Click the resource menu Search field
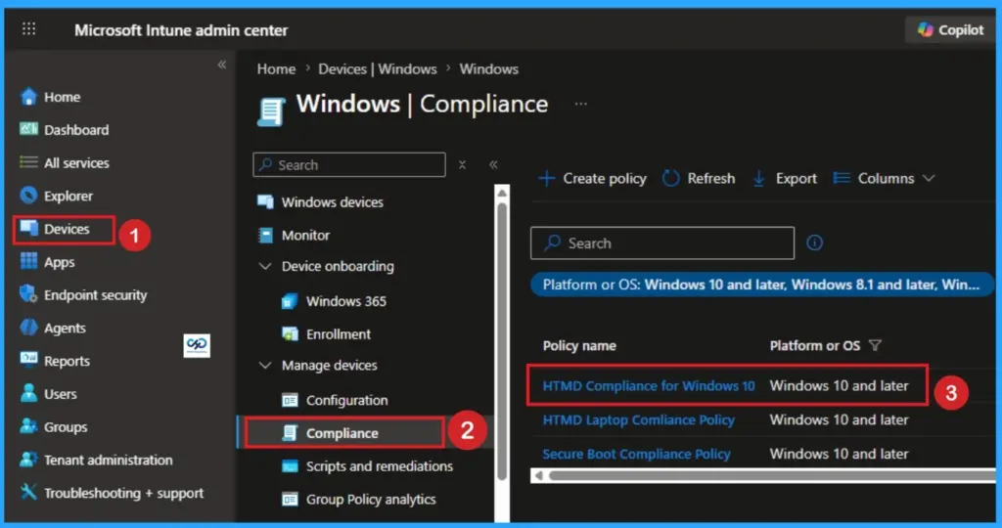This screenshot has height=528, width=1002. click(349, 164)
